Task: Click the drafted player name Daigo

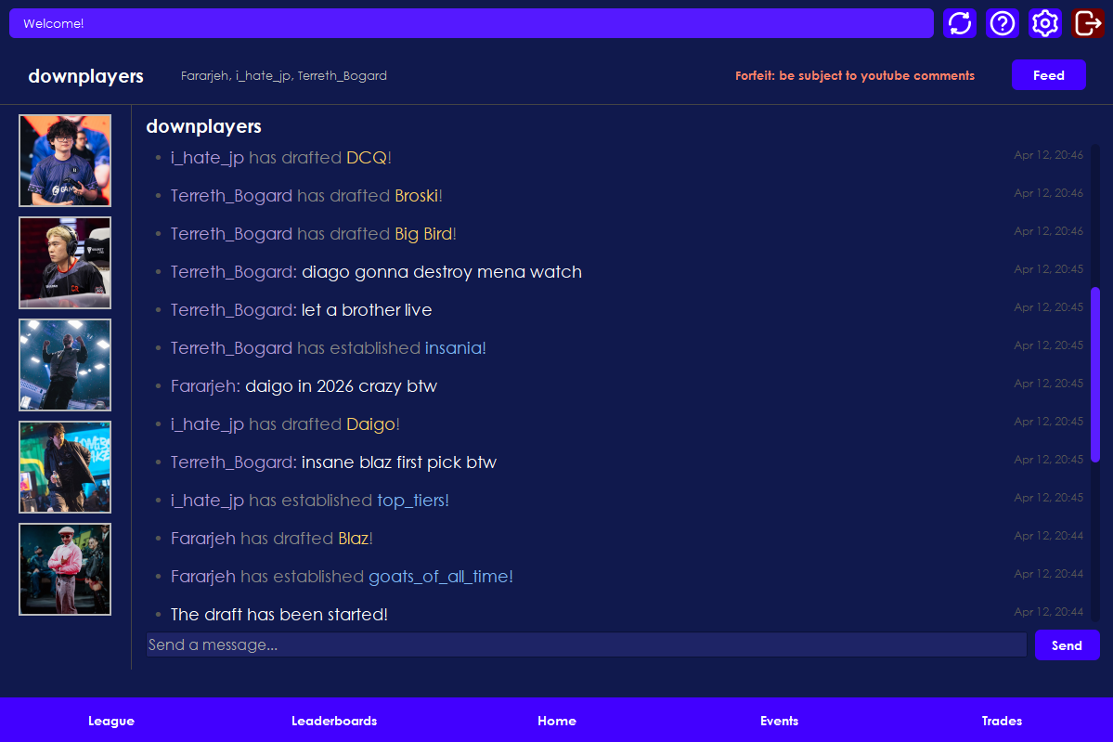Action: 370,424
